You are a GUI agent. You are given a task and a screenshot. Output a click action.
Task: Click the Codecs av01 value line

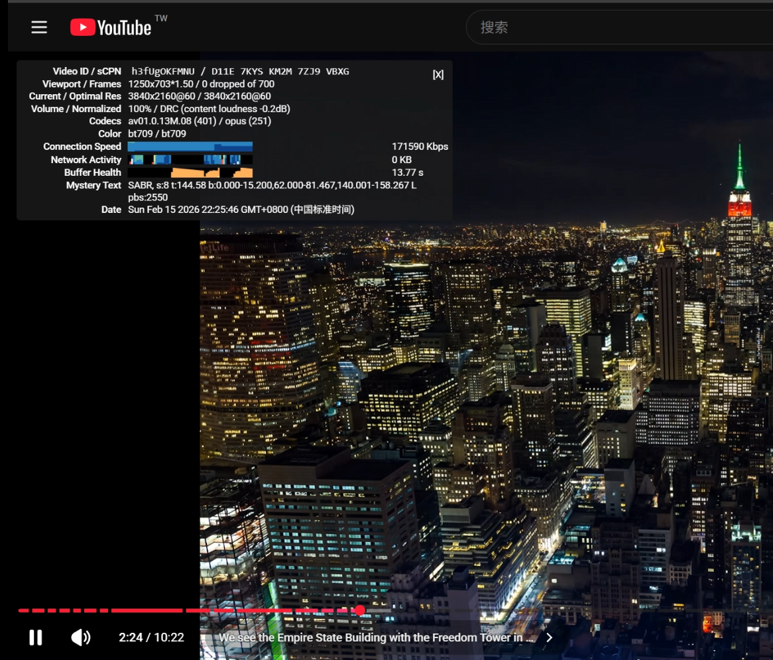199,121
